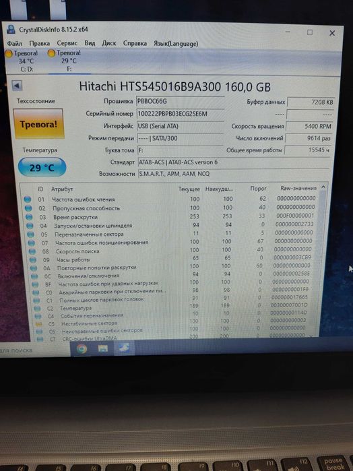Click the blue status icon for attribute C6
This screenshot has height=471, width=353.
click(x=39, y=332)
